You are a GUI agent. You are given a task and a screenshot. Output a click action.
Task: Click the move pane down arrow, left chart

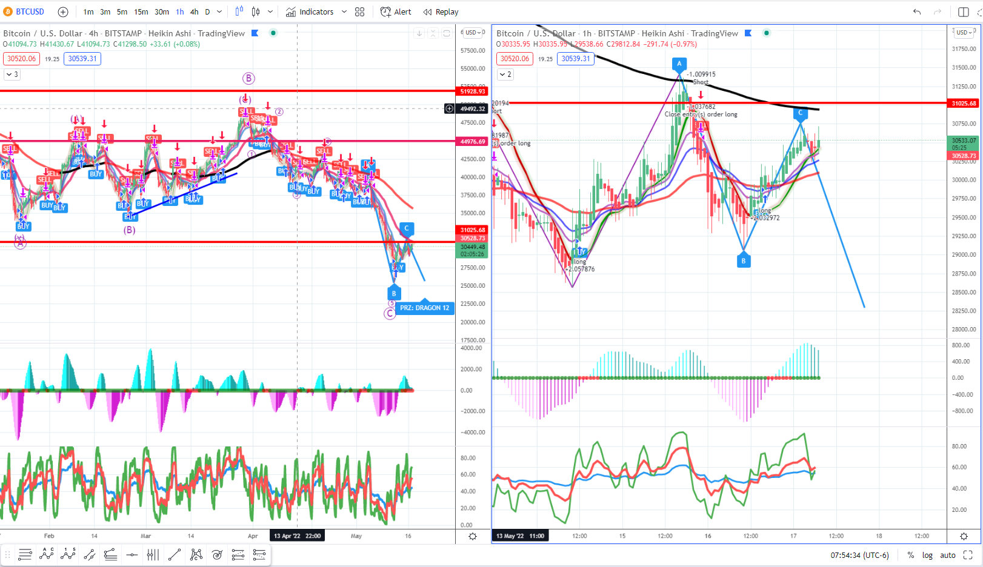click(419, 33)
